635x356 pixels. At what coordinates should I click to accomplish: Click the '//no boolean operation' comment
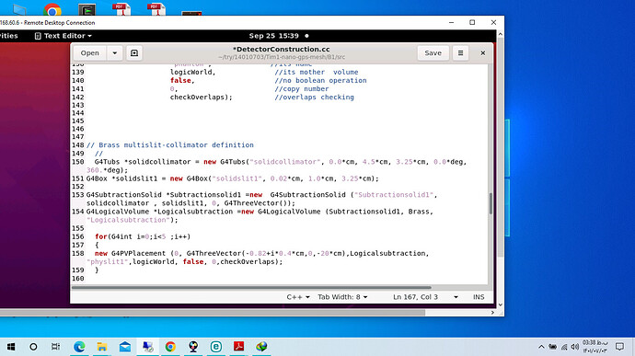click(x=320, y=81)
